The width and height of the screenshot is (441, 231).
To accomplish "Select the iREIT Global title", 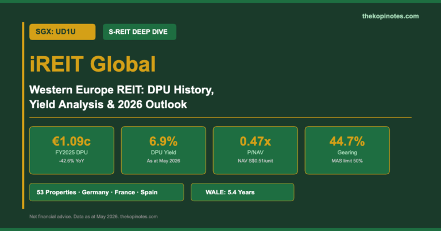I will 92,64.
